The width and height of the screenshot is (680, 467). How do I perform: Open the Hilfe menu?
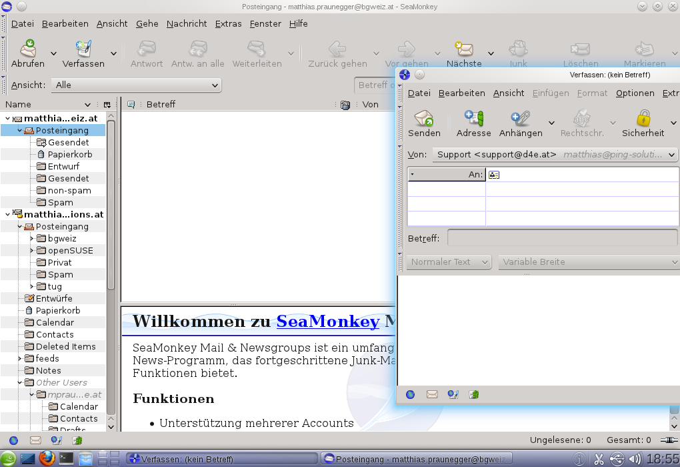[299, 24]
